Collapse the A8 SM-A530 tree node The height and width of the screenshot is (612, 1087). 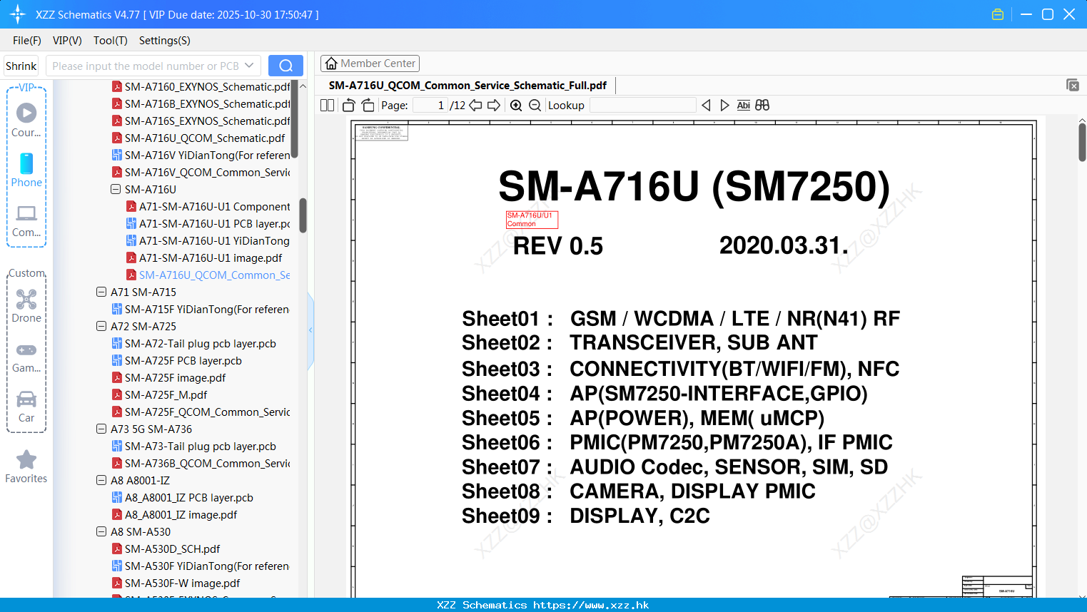tap(101, 531)
